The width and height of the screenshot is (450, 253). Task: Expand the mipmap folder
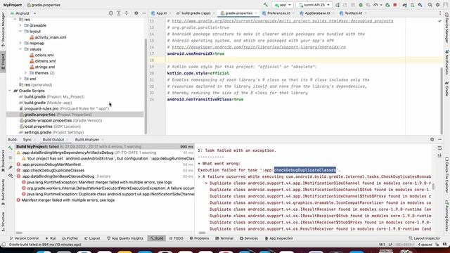click(x=20, y=43)
